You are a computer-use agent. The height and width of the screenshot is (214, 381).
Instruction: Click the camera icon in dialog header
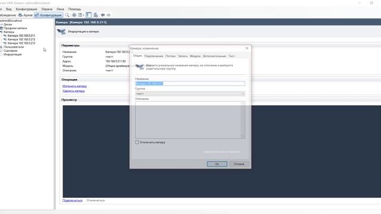tap(140, 67)
